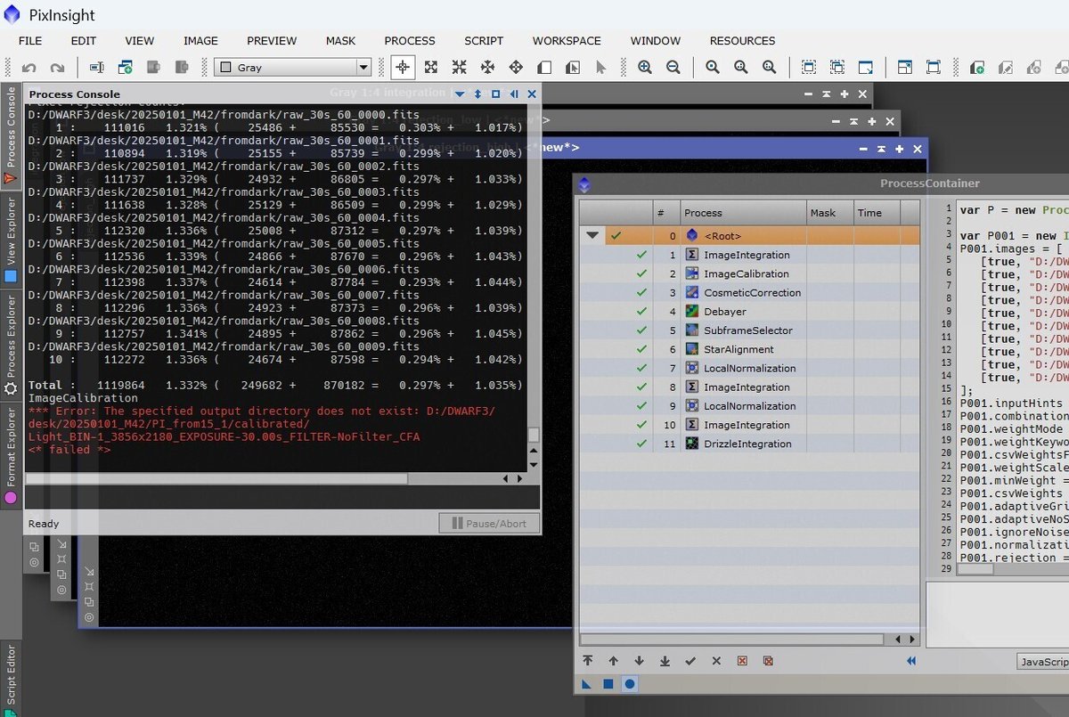Select the Zoom In magnifier tool

click(x=645, y=67)
